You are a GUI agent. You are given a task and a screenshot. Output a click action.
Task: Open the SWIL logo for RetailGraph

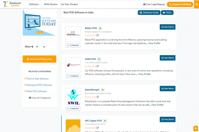(73, 97)
